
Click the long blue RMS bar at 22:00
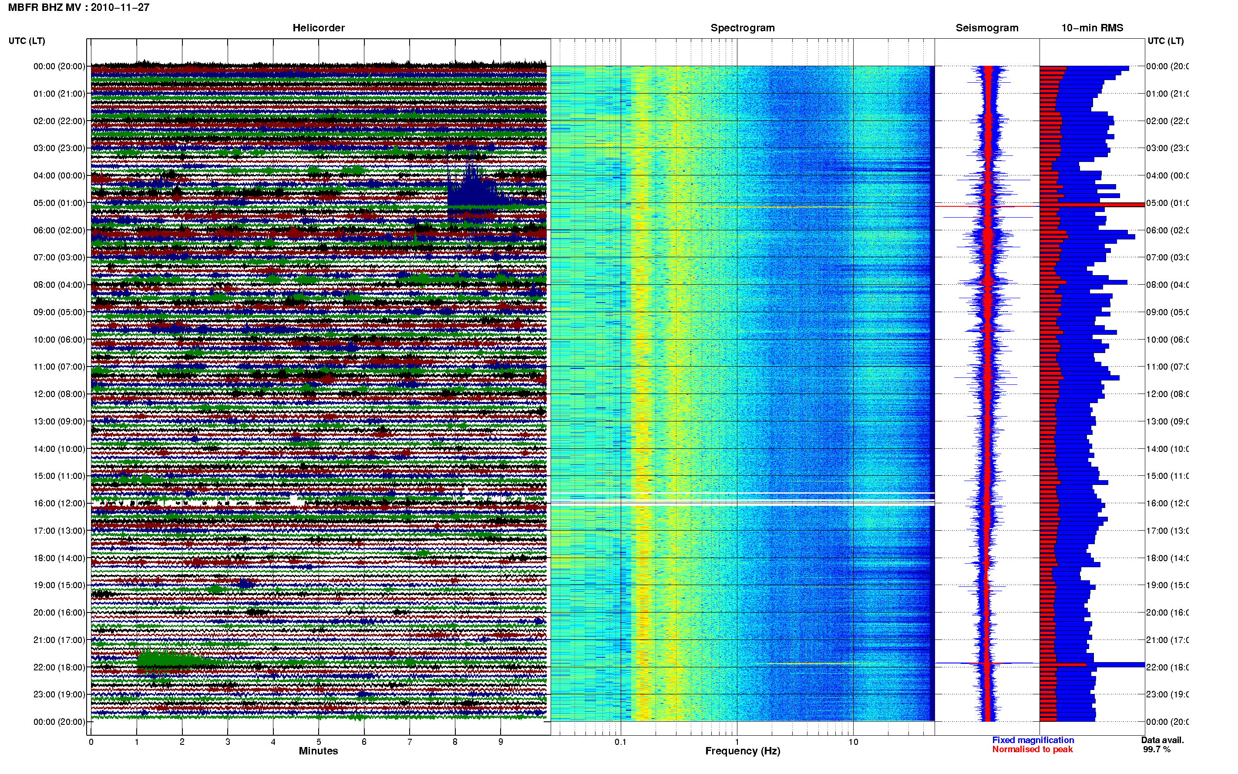point(1092,665)
